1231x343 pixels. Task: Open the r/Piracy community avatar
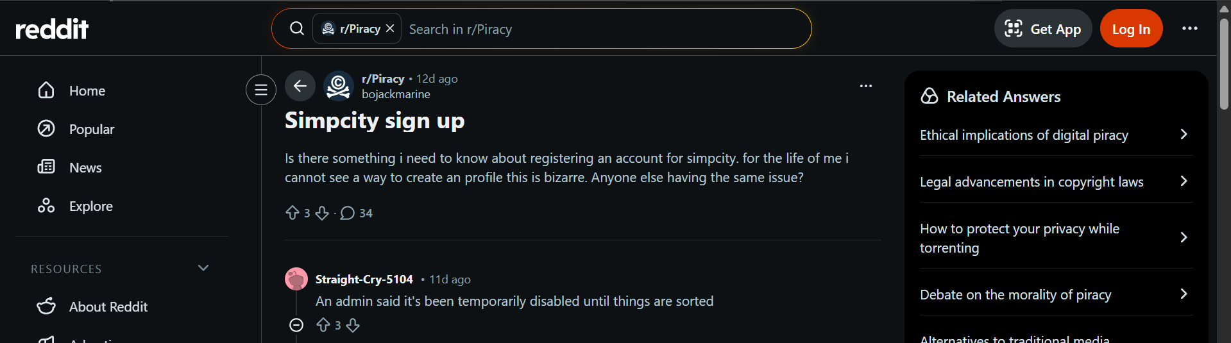338,86
